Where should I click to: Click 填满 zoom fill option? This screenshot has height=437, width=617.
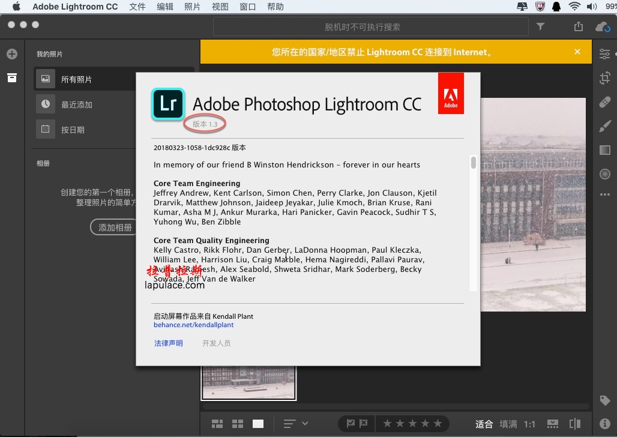(x=508, y=424)
